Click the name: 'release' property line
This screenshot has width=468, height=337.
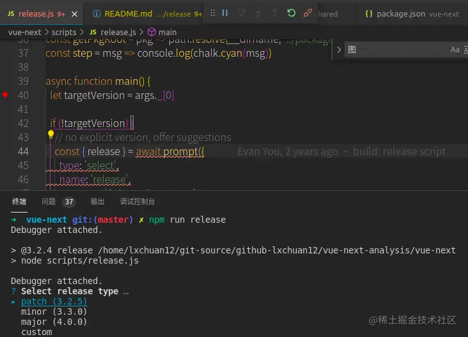pyautogui.click(x=95, y=180)
